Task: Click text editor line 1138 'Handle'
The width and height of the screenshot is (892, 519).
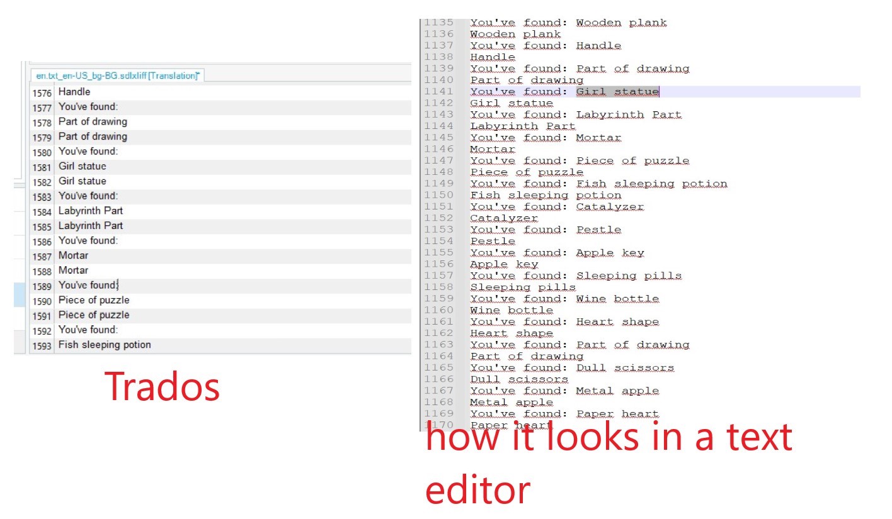Action: [493, 57]
